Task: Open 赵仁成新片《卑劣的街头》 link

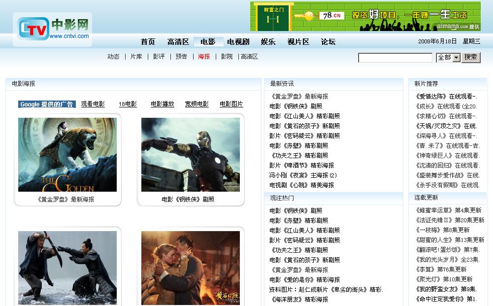Action: point(326,289)
